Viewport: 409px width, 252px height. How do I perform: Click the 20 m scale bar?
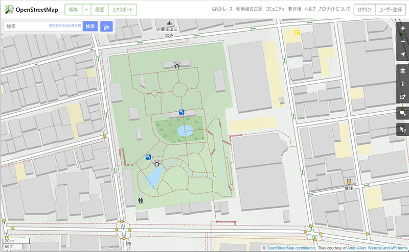(x=16, y=241)
